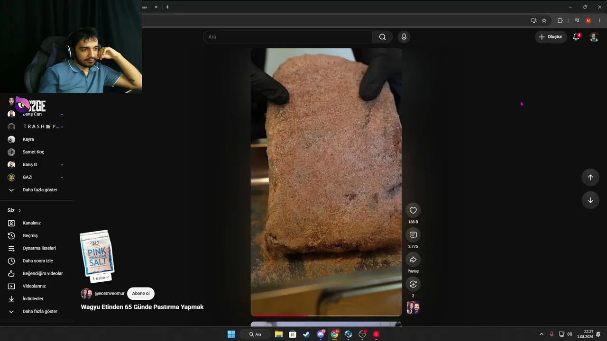607x341 pixels.
Task: Open the comments on the short
Action: (413, 235)
